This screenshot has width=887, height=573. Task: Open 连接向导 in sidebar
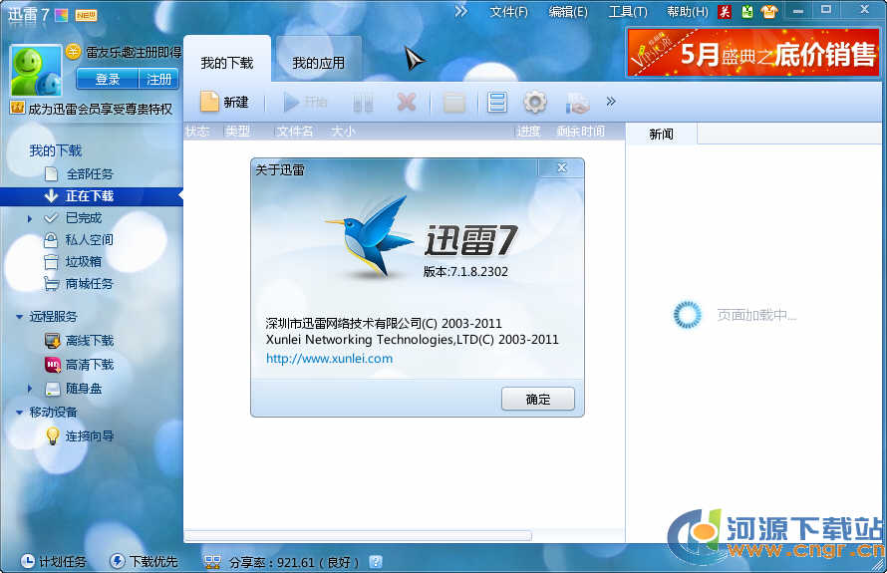pyautogui.click(x=90, y=436)
